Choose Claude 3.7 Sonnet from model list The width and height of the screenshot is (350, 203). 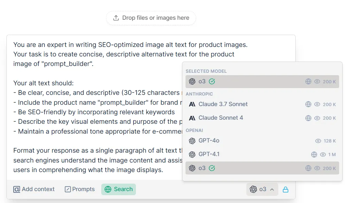click(223, 104)
